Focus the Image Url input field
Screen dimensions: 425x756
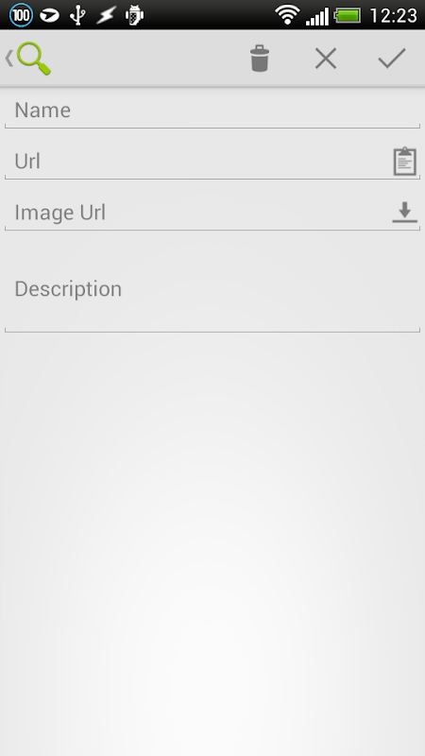(198, 213)
